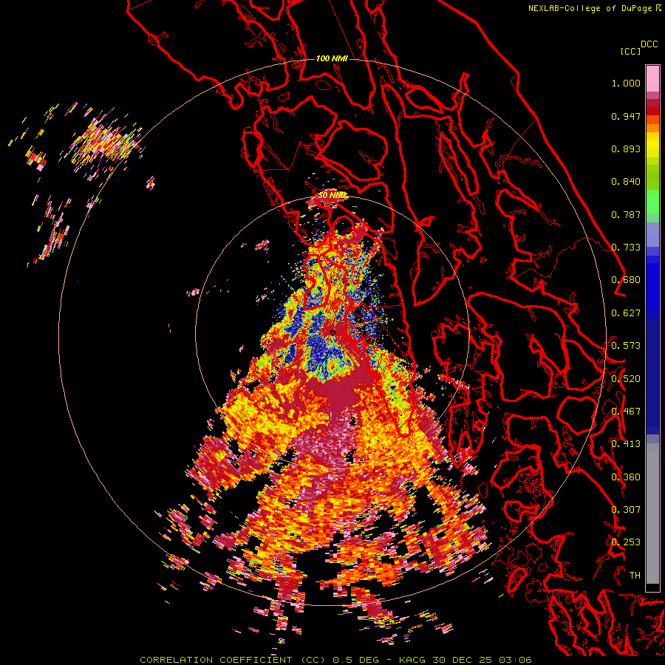The height and width of the screenshot is (665, 665).
Task: Click the [CC] units label
Action: tap(631, 51)
